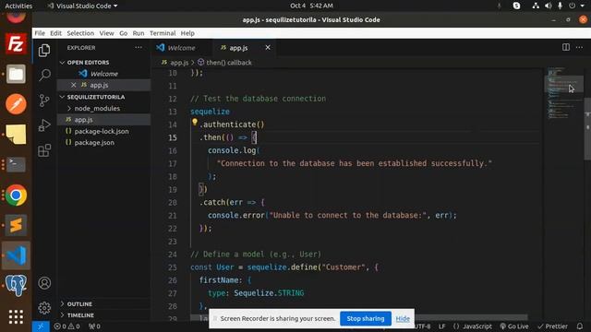Expand the node_modules folder
The image size is (591, 332).
pyautogui.click(x=93, y=109)
